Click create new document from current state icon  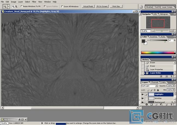(161, 77)
